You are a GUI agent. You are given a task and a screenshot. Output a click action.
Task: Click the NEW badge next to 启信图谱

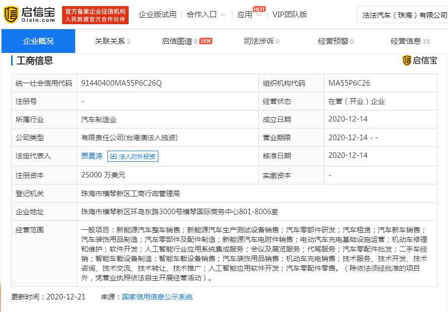[x=206, y=41]
